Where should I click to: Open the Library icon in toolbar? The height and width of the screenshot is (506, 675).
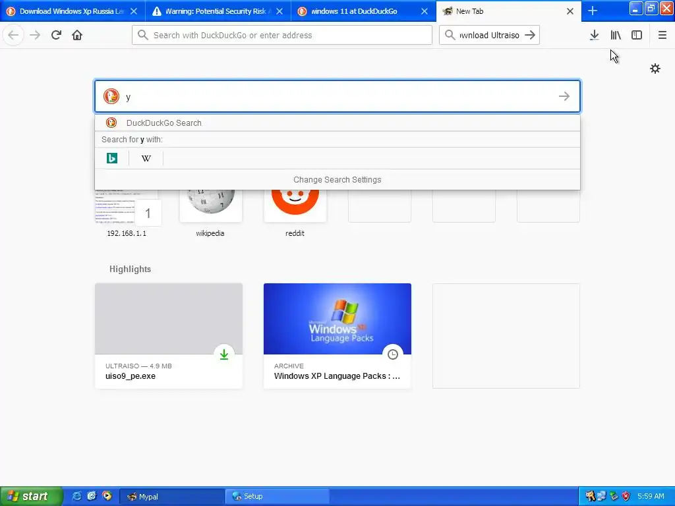pos(616,35)
